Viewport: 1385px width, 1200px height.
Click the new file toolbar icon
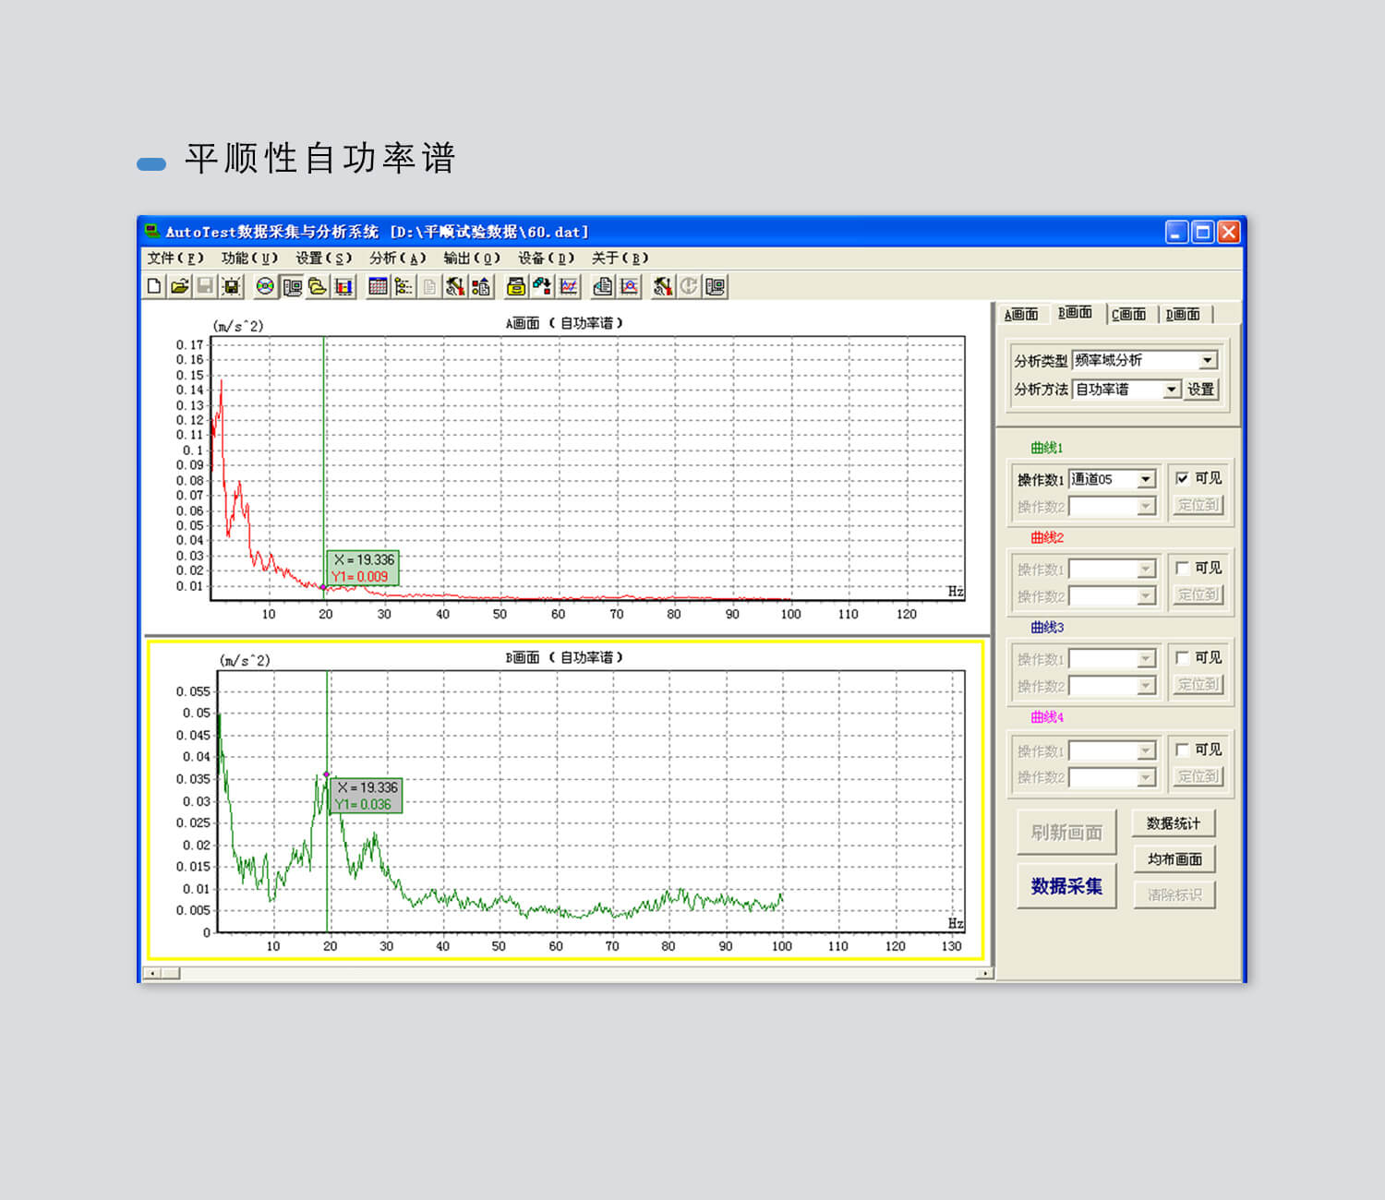[154, 286]
